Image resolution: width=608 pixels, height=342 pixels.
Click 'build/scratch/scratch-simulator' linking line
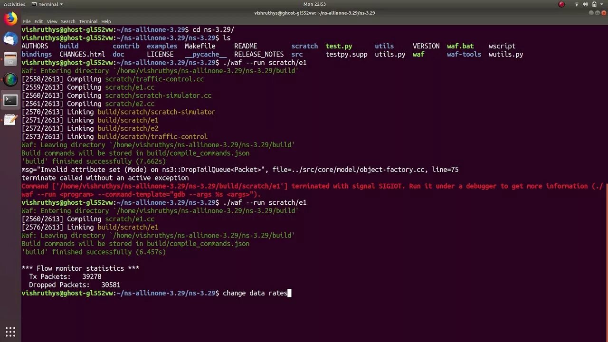pyautogui.click(x=156, y=112)
